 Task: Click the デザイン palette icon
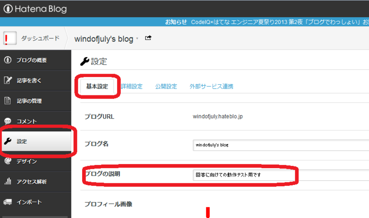point(8,161)
